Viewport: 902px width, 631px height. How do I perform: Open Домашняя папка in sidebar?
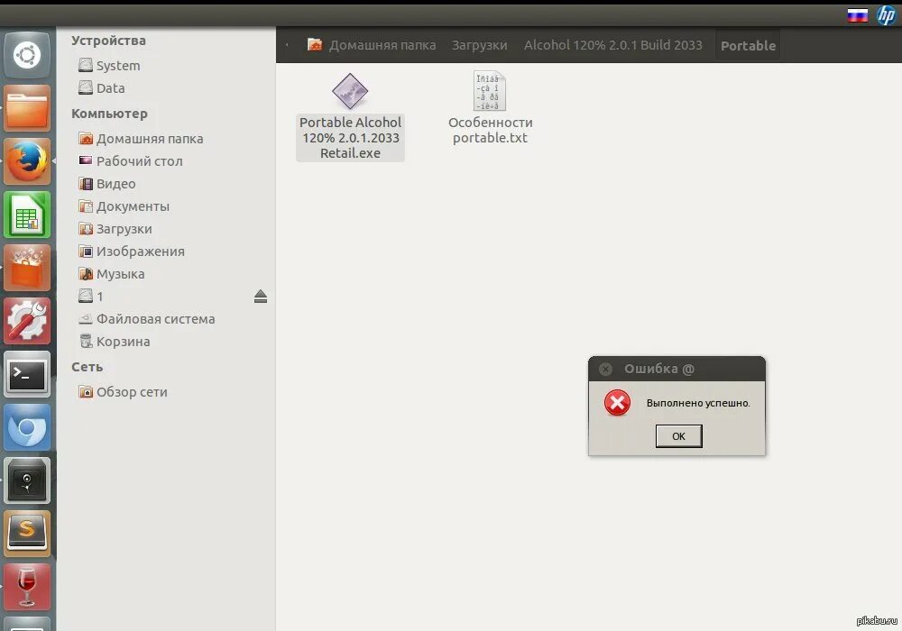[141, 139]
